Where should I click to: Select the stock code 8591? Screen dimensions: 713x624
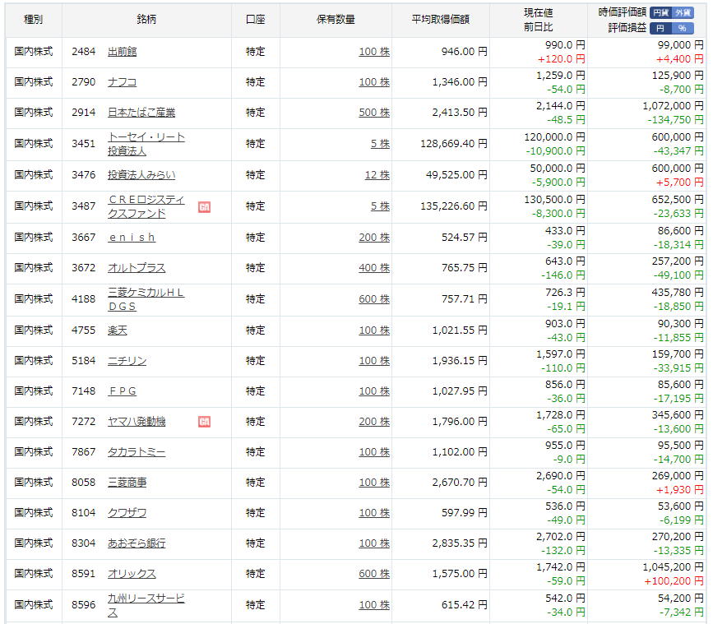84,574
